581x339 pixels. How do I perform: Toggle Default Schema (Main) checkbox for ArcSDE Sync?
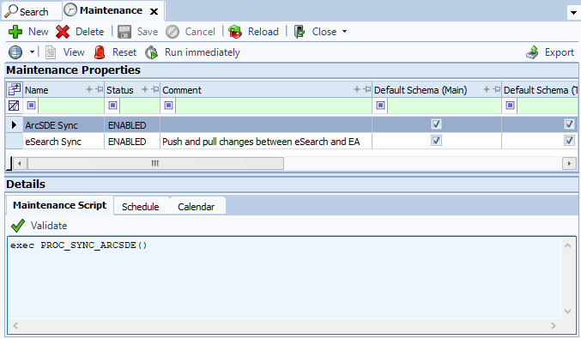pyautogui.click(x=437, y=124)
